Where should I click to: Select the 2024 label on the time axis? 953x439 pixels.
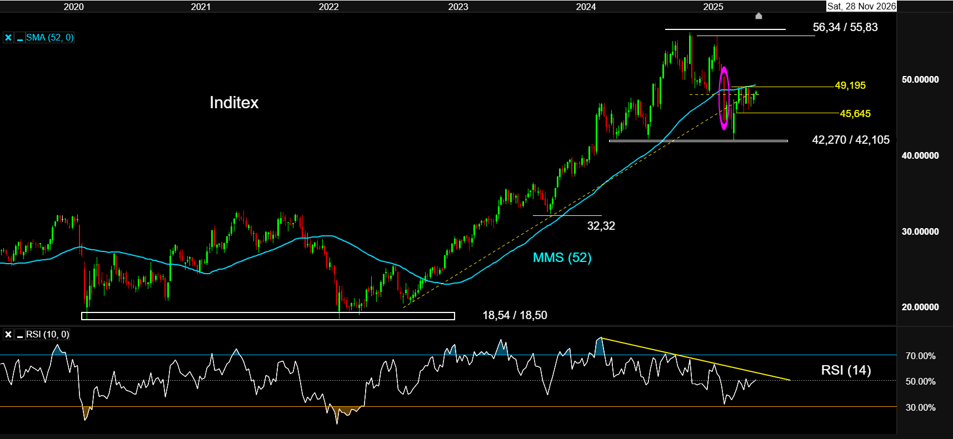586,7
